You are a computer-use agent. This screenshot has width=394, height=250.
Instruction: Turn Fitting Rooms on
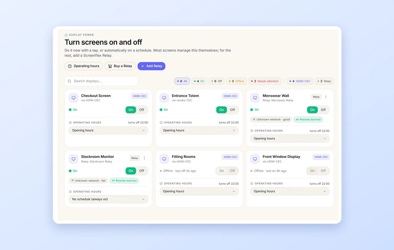(222, 171)
